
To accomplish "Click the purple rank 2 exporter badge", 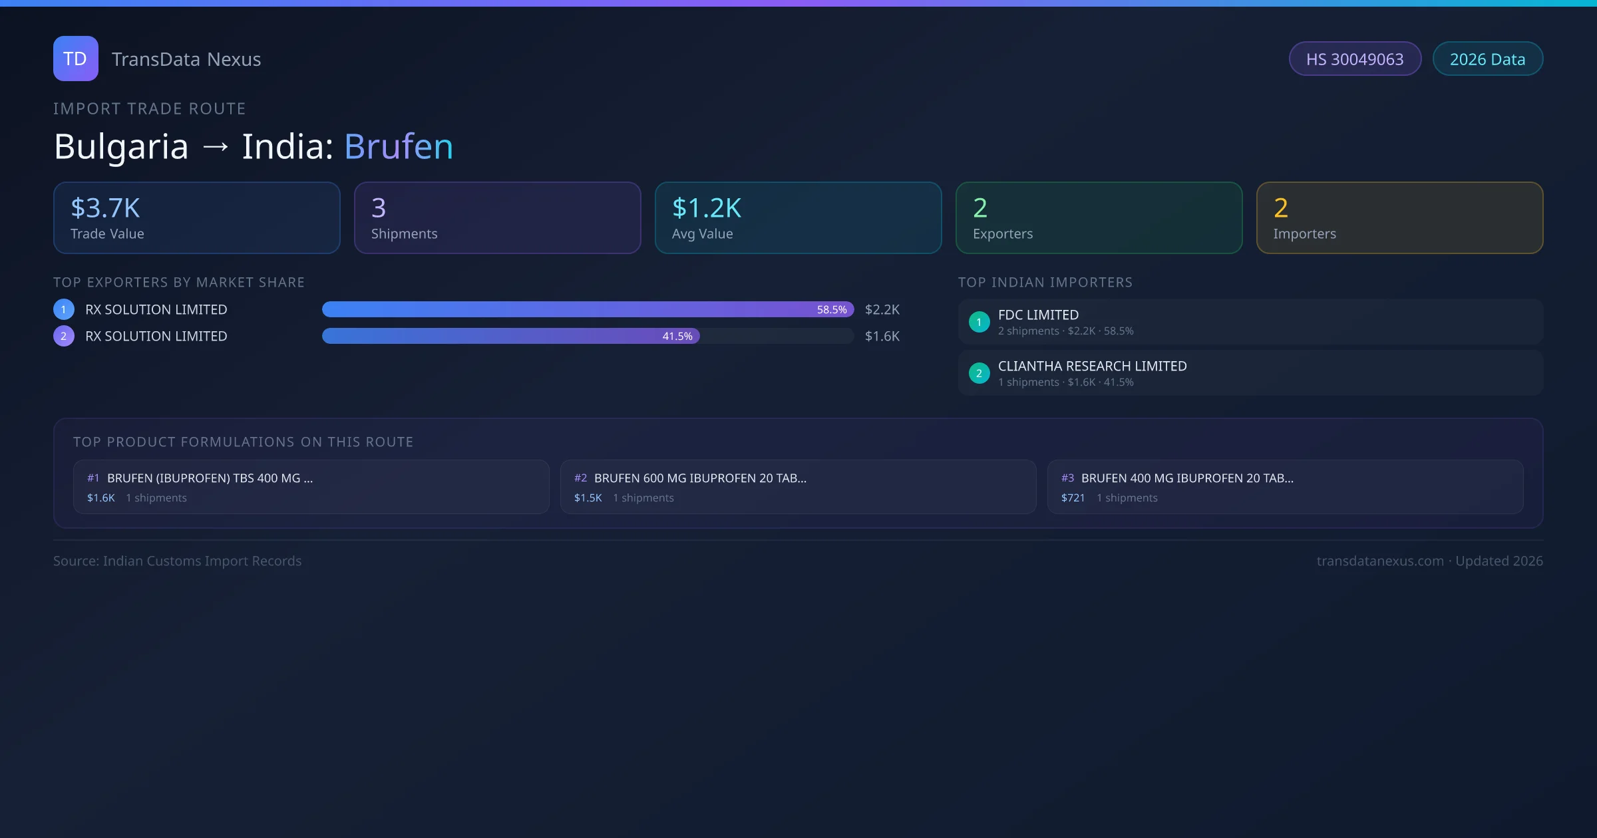I will click(x=64, y=336).
